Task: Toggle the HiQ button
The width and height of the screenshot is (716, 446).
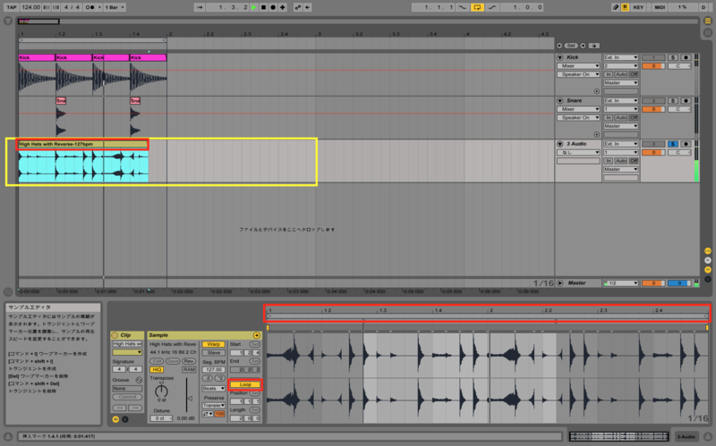Action: (x=157, y=370)
